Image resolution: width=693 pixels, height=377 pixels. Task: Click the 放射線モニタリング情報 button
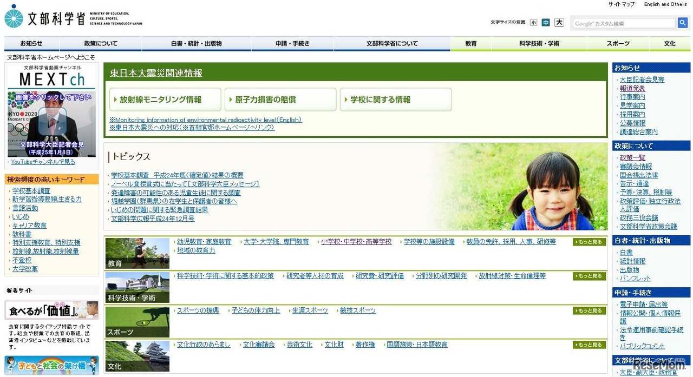tap(165, 99)
